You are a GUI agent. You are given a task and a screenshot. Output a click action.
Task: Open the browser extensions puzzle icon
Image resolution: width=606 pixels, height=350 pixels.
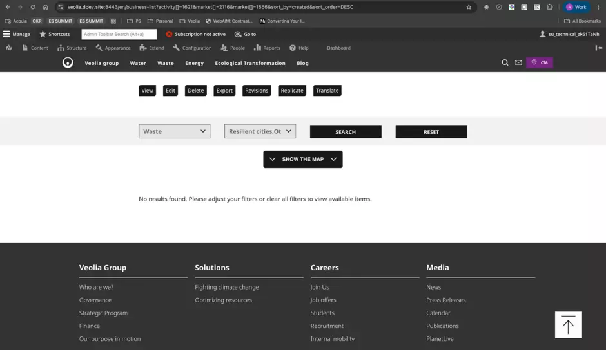pos(549,7)
